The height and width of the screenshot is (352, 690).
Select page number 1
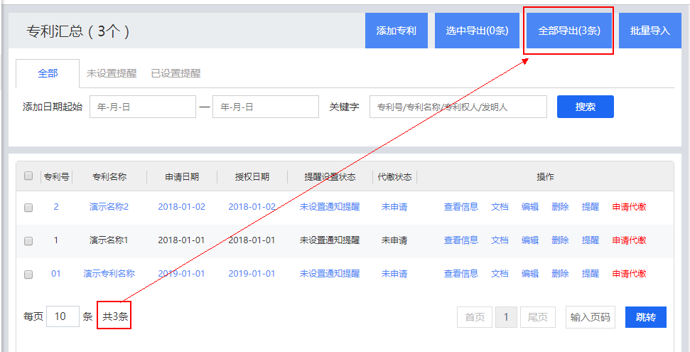coord(506,317)
